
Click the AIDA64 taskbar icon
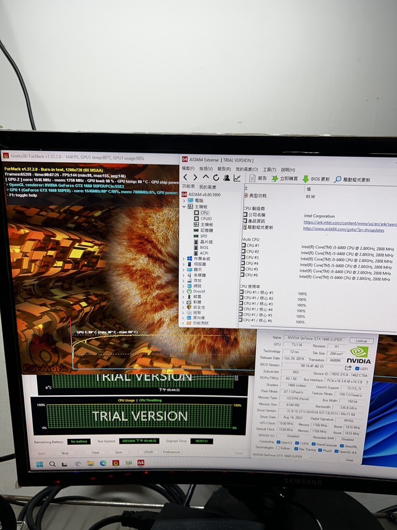141,463
